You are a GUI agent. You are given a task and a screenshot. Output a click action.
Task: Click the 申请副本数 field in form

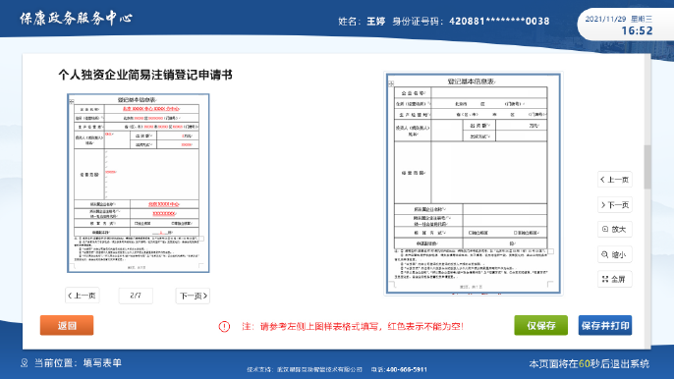pos(505,244)
